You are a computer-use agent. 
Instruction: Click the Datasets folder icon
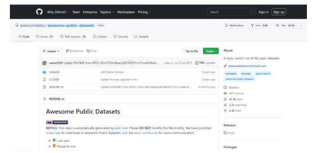44,72
